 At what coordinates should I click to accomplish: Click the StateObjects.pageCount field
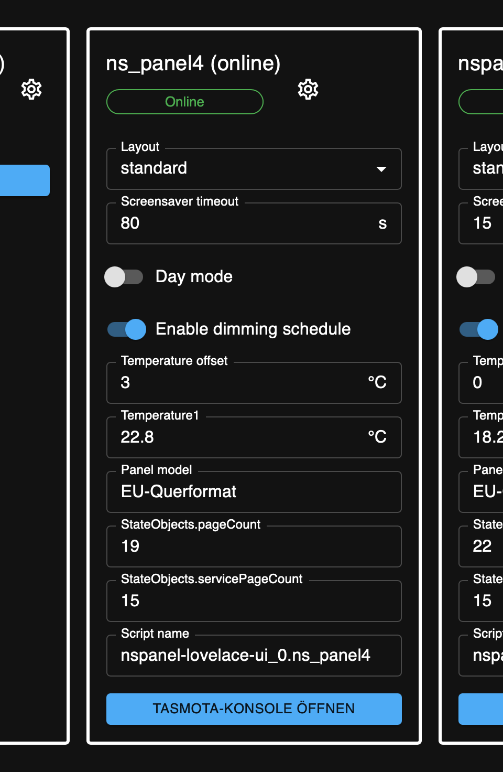tap(254, 546)
